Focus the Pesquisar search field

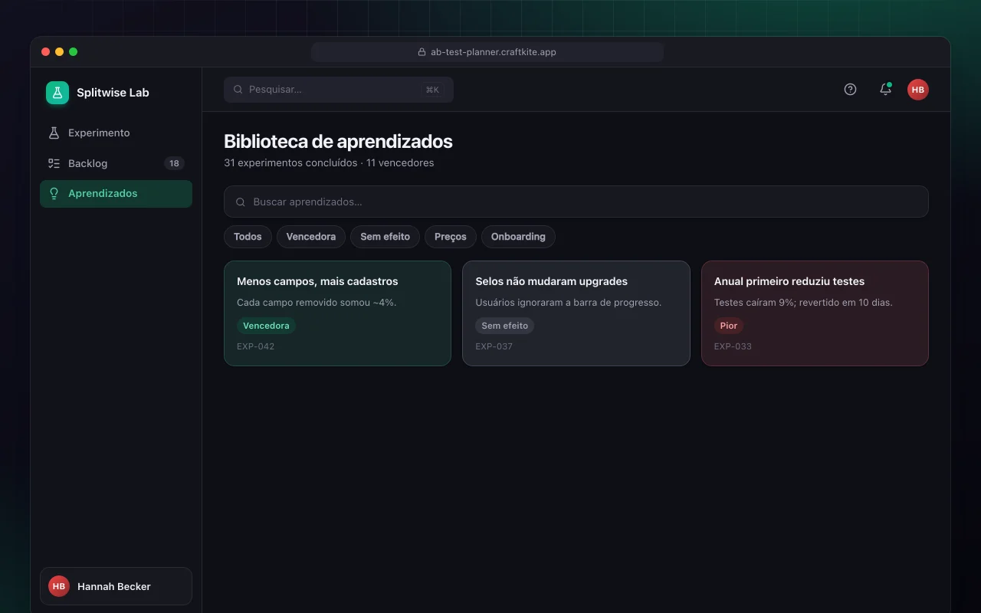339,90
